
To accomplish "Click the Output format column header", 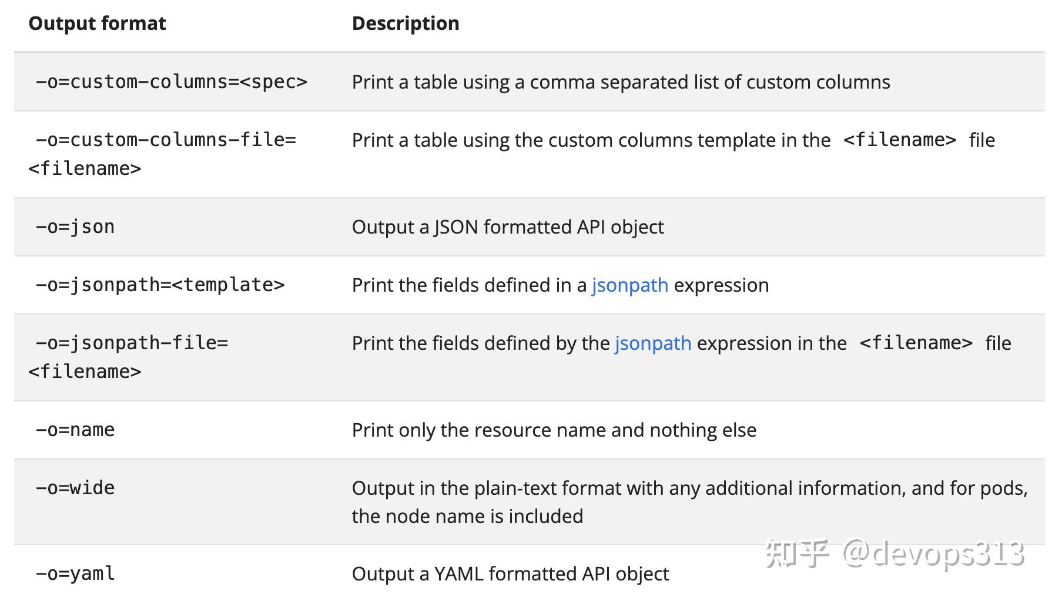I will click(98, 23).
